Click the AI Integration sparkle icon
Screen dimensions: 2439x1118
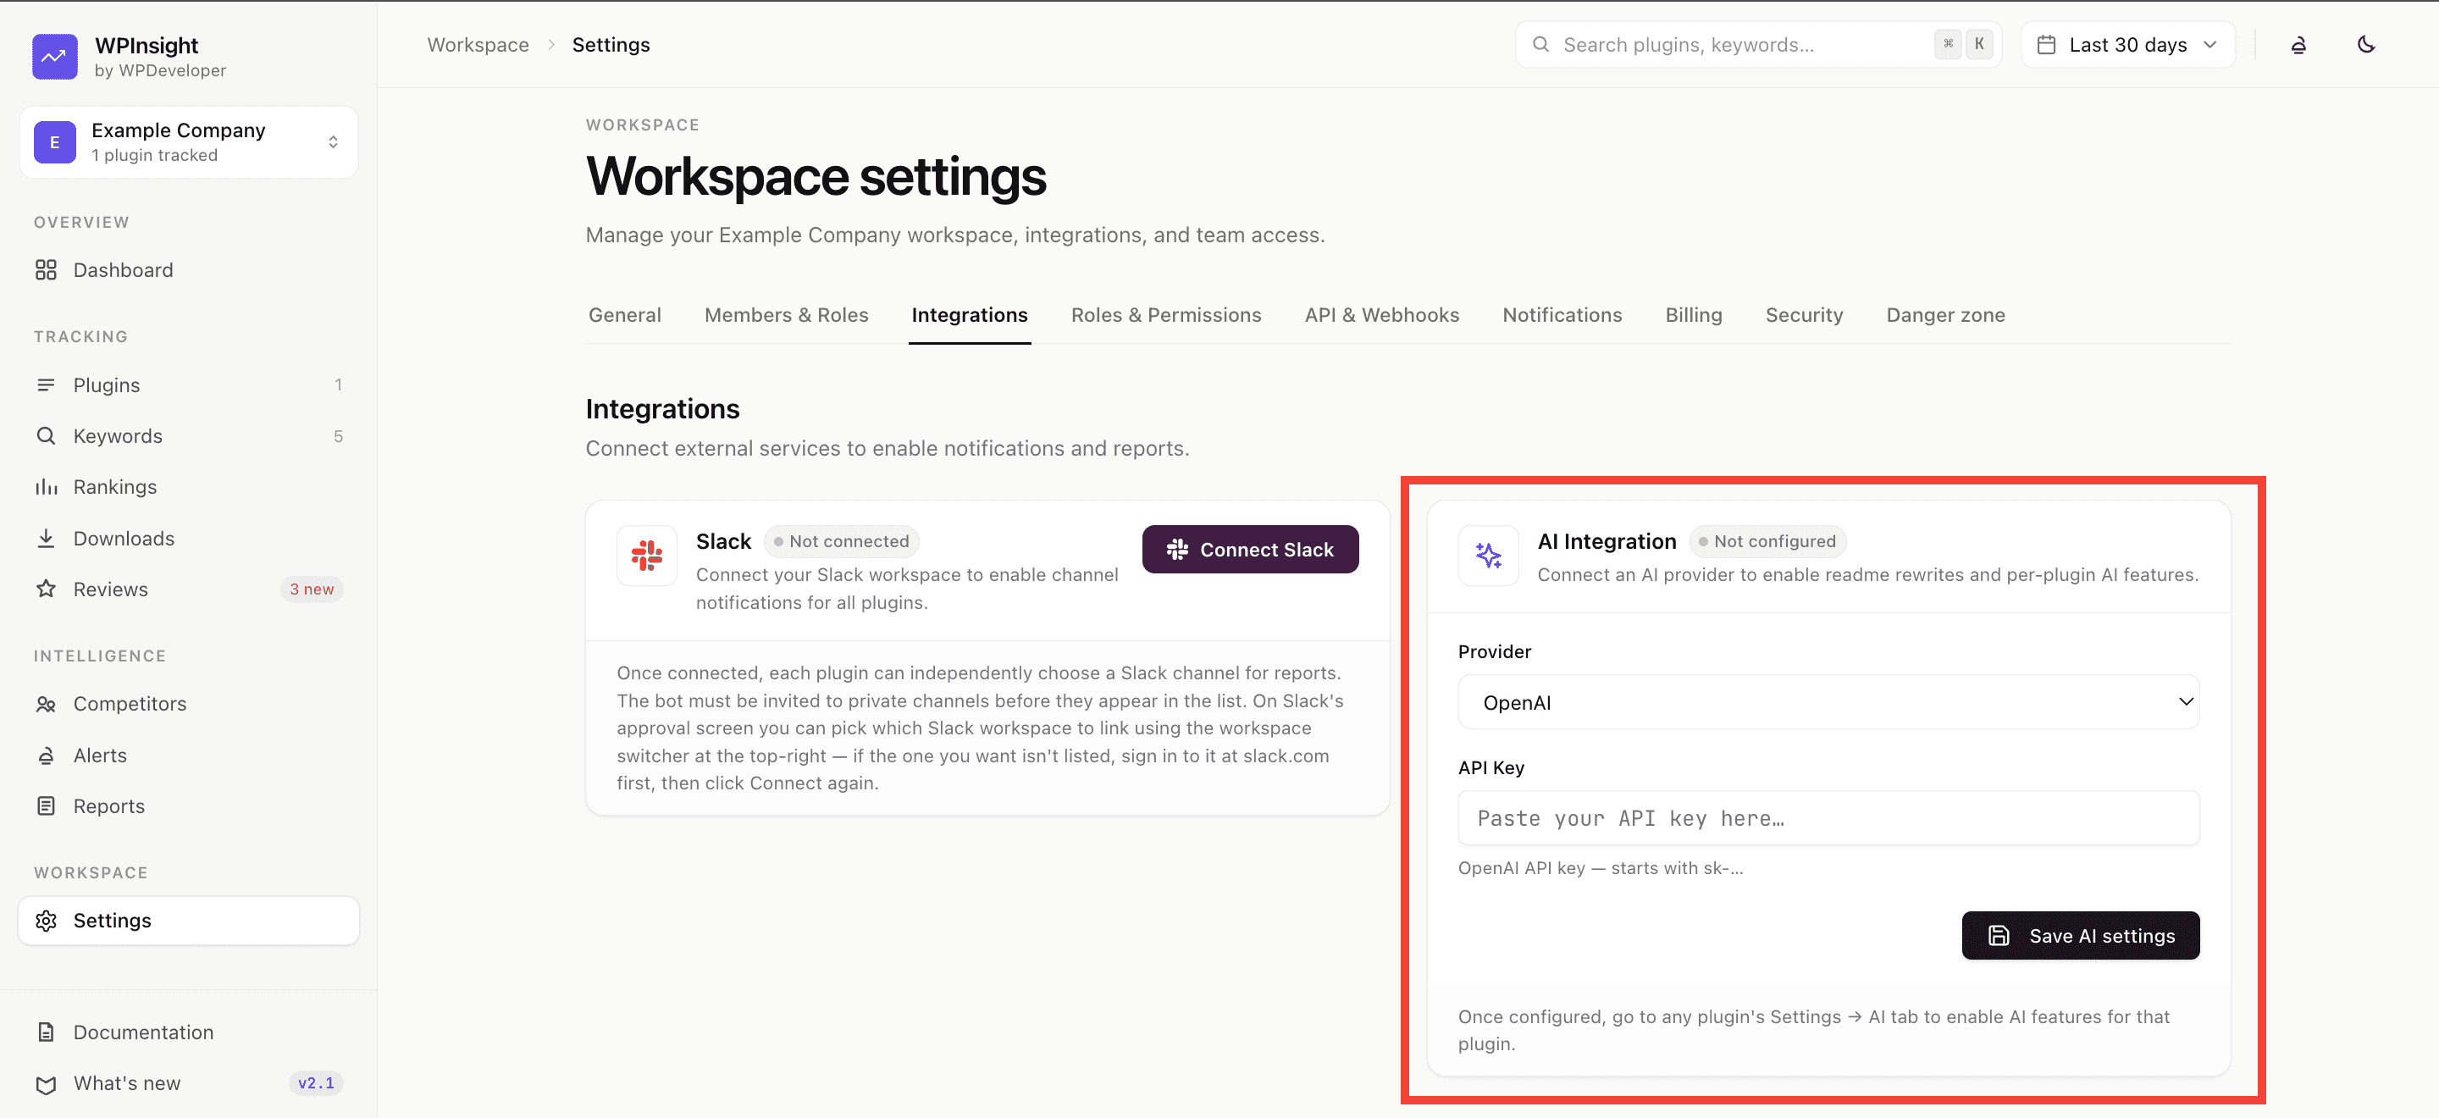click(1487, 556)
